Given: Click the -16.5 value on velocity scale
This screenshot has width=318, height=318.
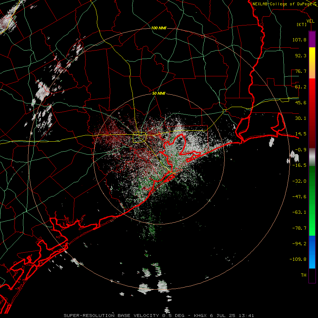Looking at the screenshot, I should (x=299, y=165).
